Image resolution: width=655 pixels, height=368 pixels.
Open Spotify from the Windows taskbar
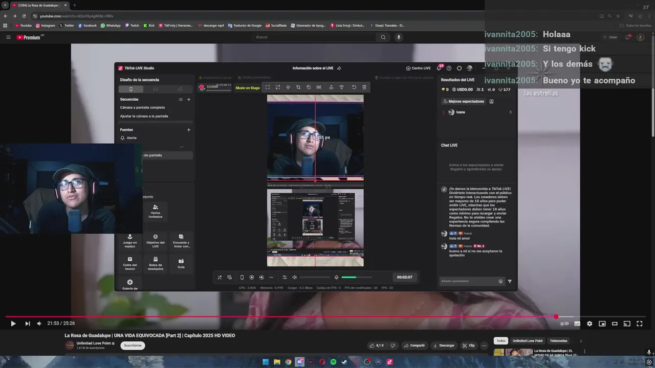(x=333, y=362)
